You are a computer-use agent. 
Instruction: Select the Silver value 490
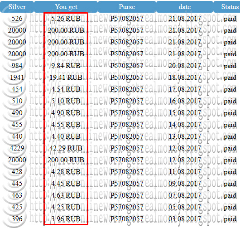coord(17,113)
